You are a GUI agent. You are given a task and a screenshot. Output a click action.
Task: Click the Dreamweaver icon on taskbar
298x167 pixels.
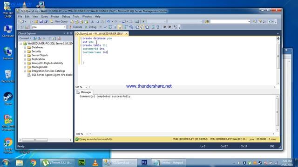click(x=82, y=162)
